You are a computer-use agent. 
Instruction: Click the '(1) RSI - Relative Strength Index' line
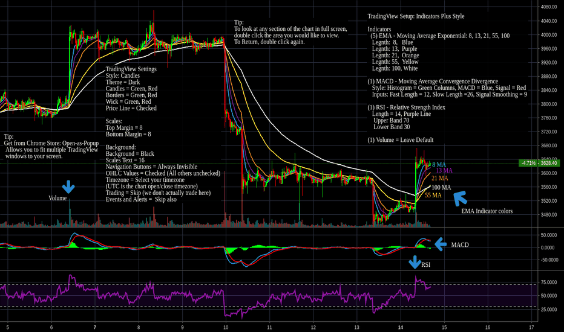tap(407, 107)
